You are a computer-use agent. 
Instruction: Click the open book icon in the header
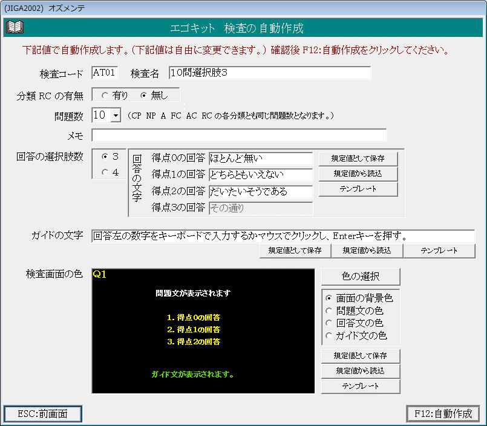15,27
